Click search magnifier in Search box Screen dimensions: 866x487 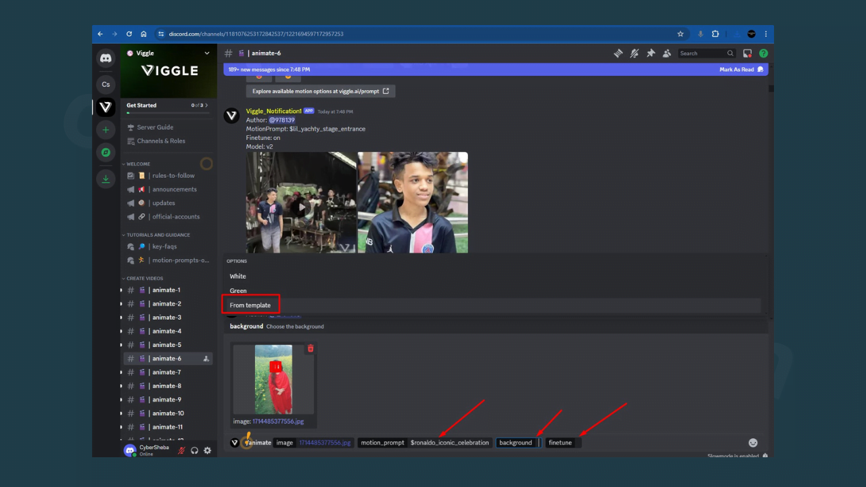coord(730,53)
